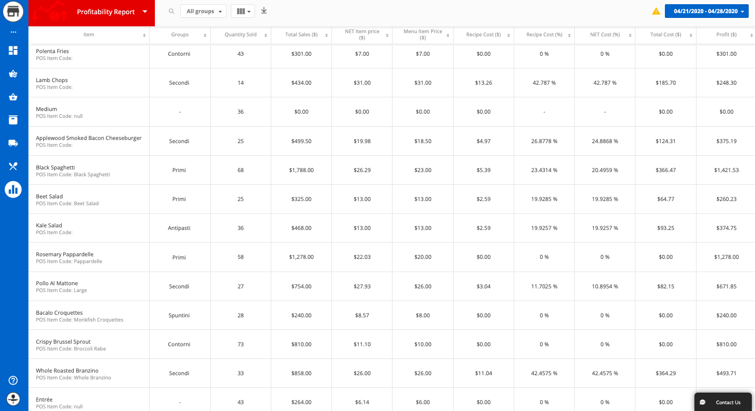The image size is (755, 411).
Task: Click the Black Spaghetti item name
Action: 55,167
